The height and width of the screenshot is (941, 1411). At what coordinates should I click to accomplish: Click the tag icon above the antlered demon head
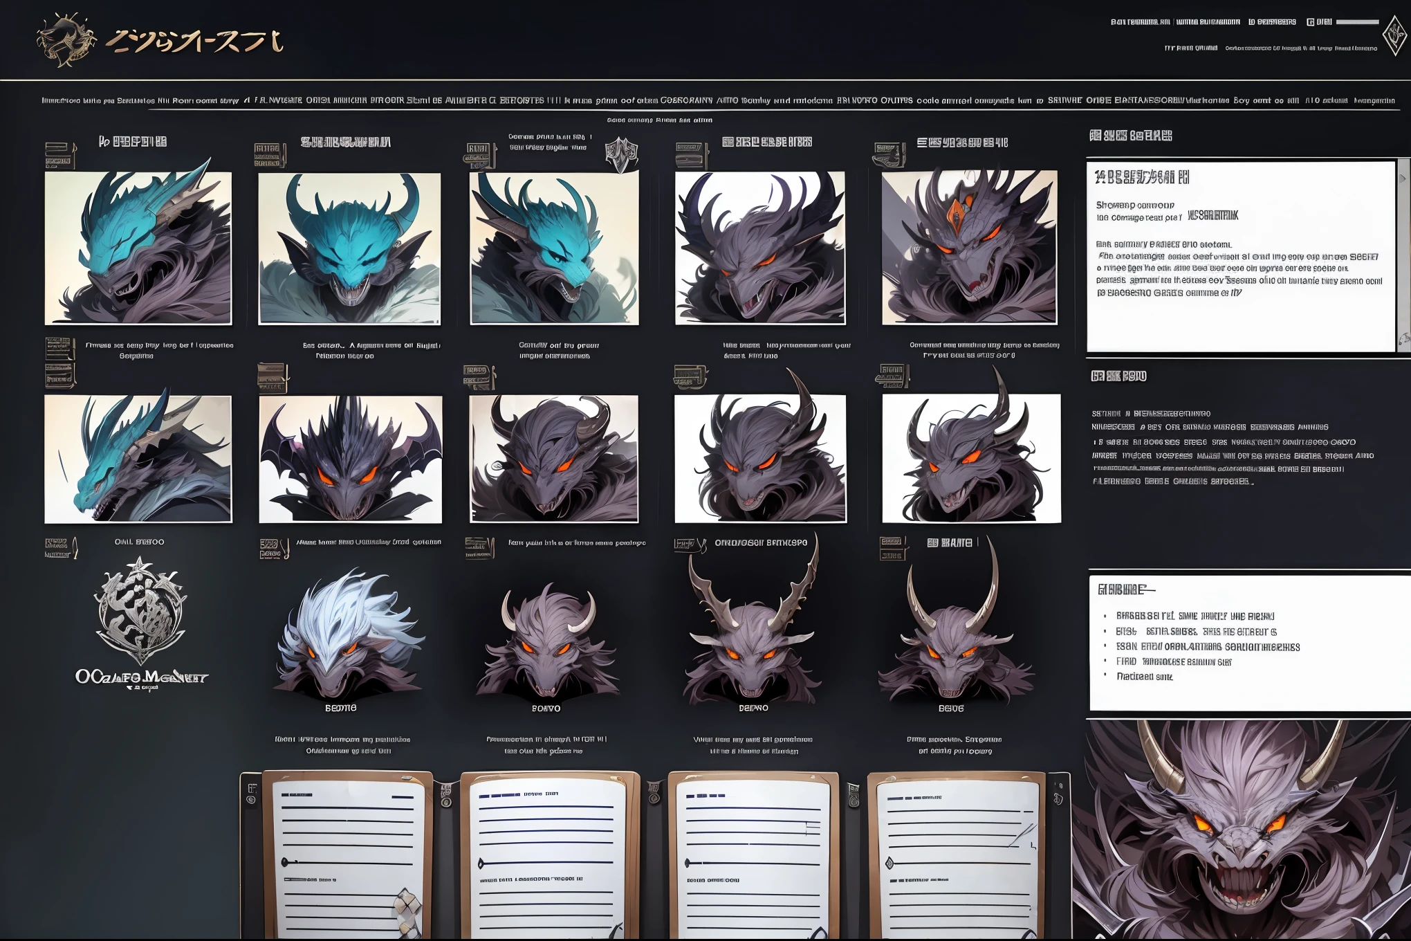(690, 545)
